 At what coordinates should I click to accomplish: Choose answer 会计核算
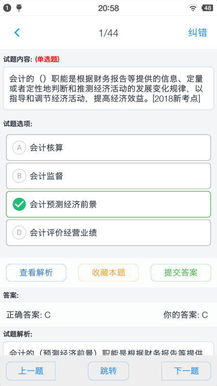pos(108,148)
